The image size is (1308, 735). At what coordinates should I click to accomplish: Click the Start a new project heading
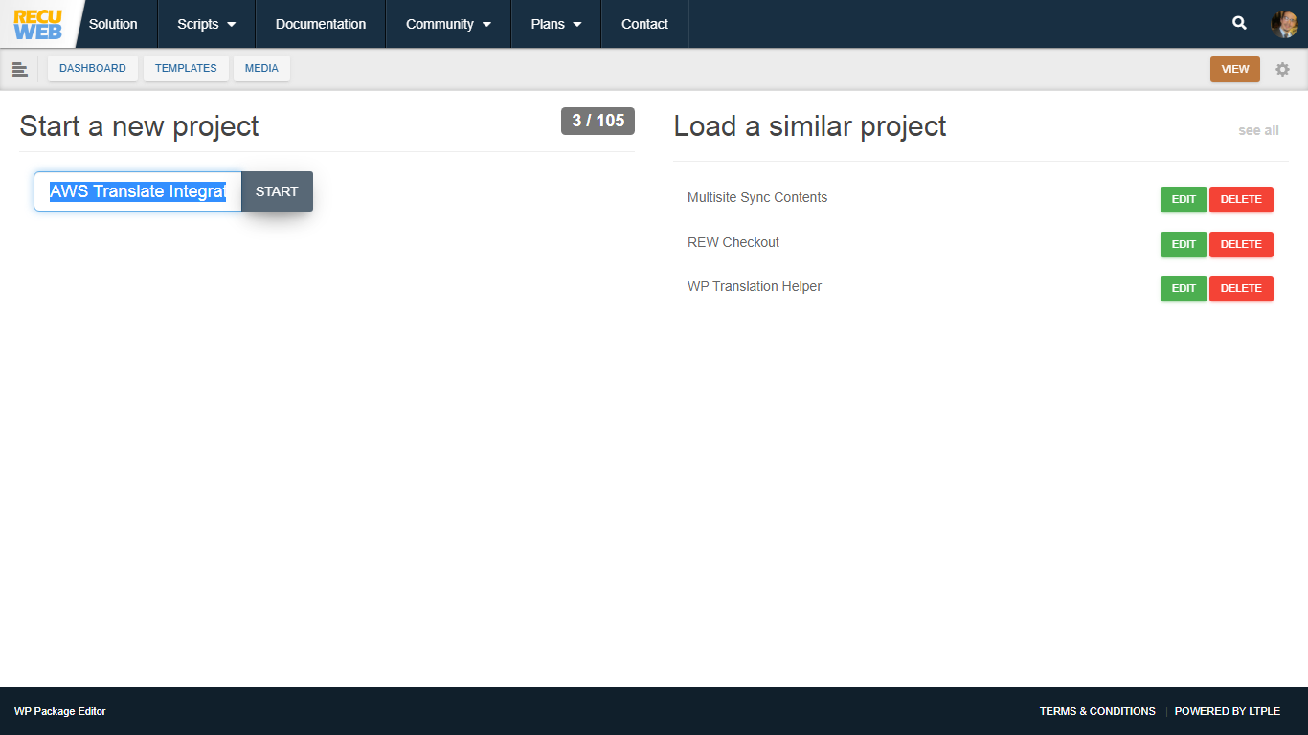(x=139, y=126)
